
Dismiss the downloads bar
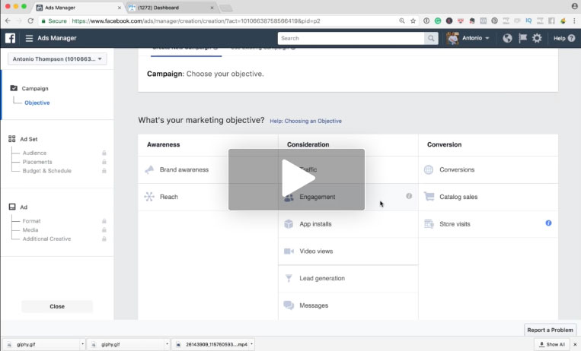click(575, 344)
